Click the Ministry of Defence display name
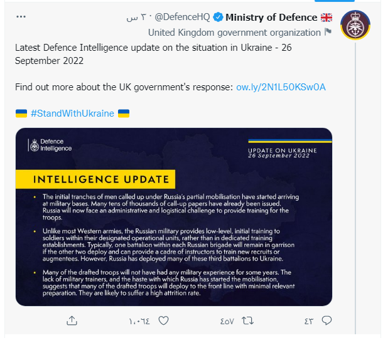Viewport: 383px width, 338px height. coord(271,17)
